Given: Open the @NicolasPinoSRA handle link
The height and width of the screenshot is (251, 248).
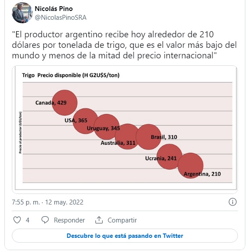Looking at the screenshot, I should click(60, 18).
